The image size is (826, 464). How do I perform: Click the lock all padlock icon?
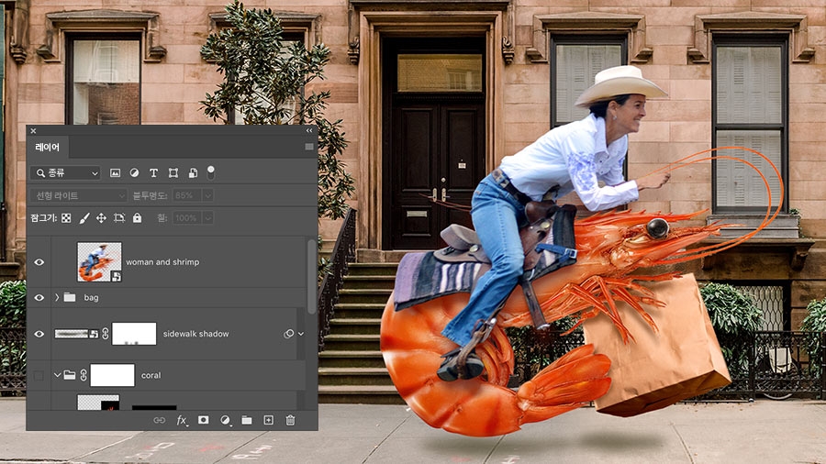[x=137, y=218]
